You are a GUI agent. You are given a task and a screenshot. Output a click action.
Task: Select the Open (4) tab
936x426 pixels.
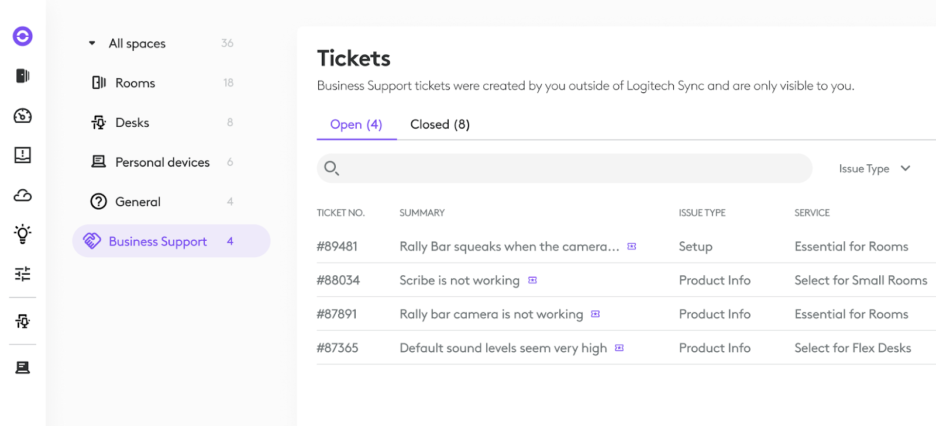click(356, 124)
